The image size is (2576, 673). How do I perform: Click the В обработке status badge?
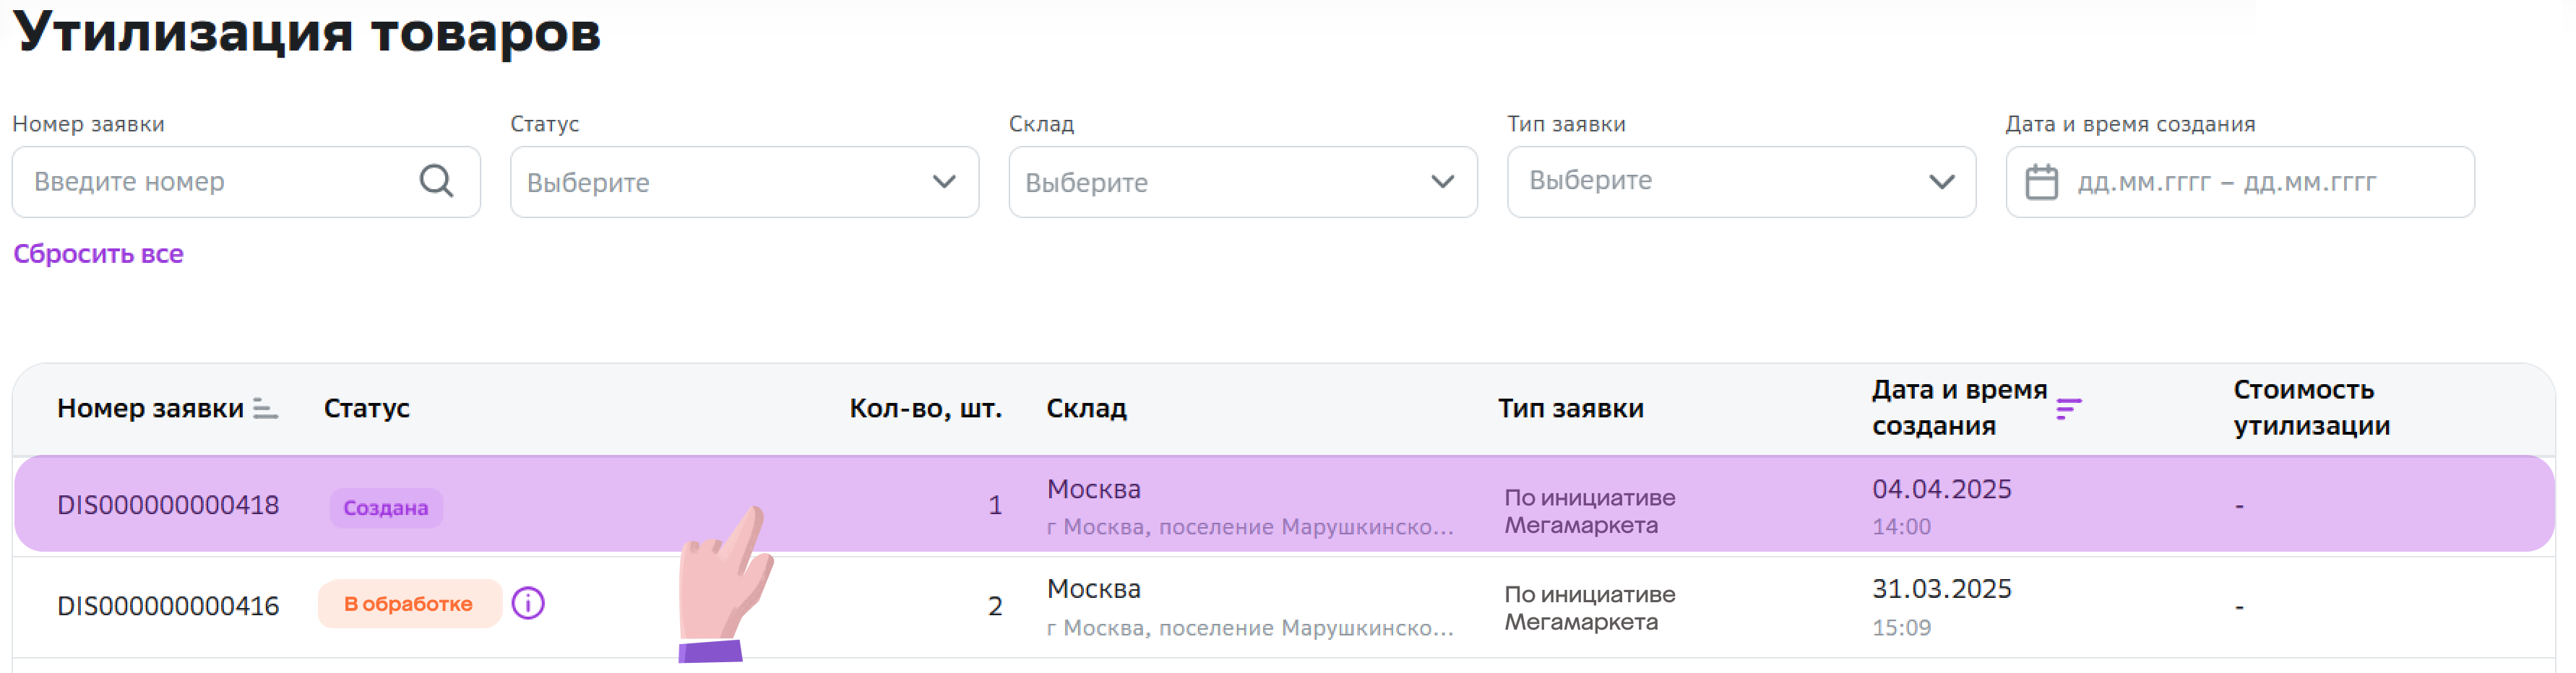point(409,604)
